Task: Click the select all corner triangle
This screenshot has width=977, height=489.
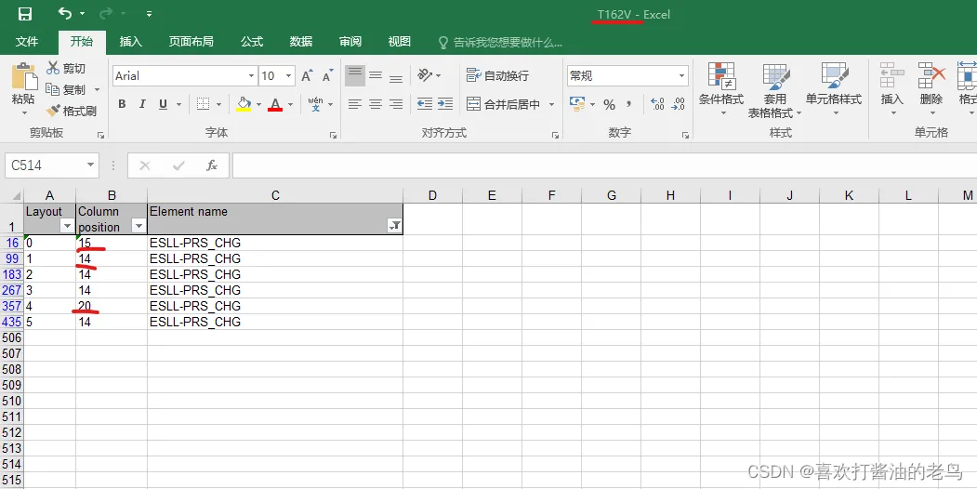Action: pyautogui.click(x=15, y=195)
